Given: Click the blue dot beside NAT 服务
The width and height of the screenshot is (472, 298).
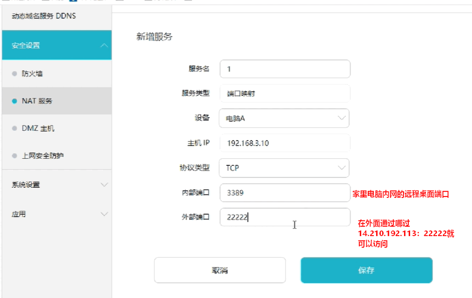Looking at the screenshot, I should coord(14,101).
